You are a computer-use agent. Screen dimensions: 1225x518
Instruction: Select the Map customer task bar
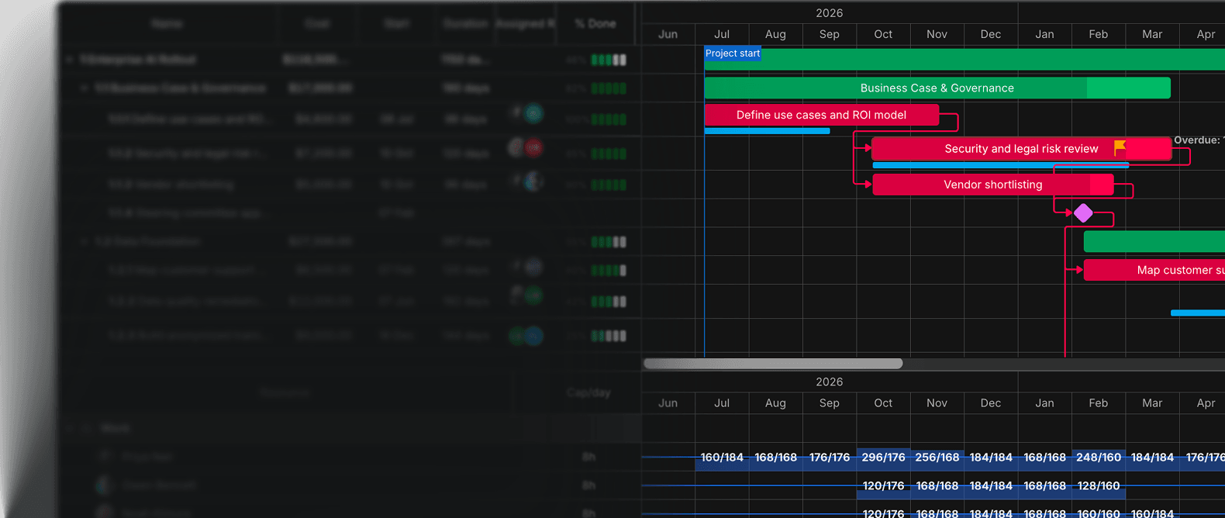point(1154,270)
